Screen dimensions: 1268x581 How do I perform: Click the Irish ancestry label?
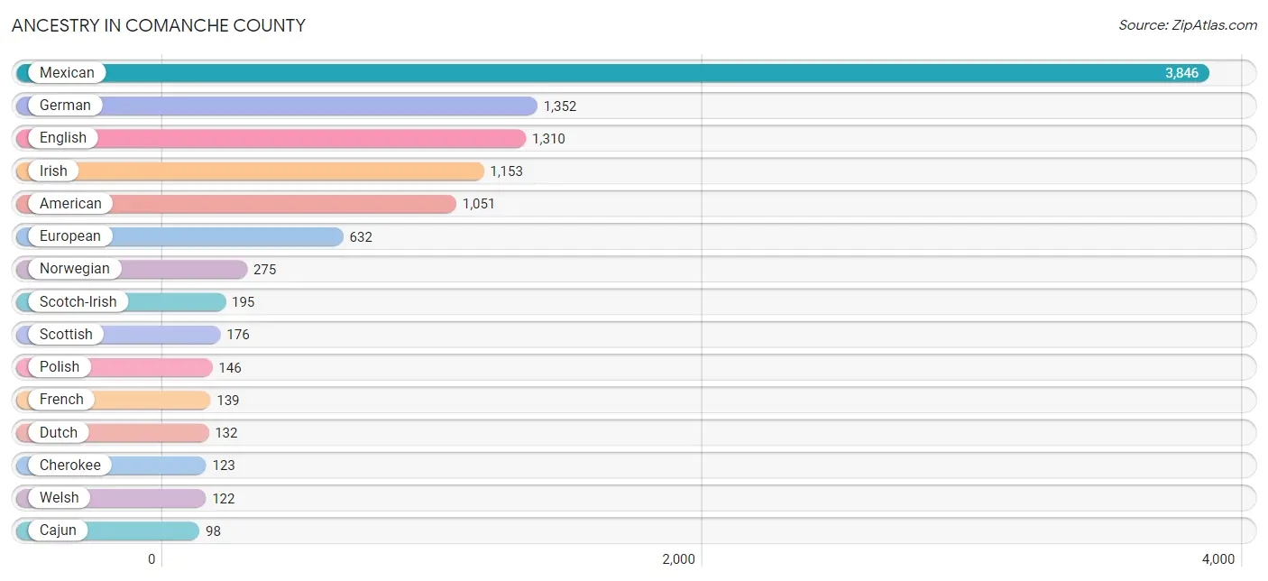[x=53, y=171]
